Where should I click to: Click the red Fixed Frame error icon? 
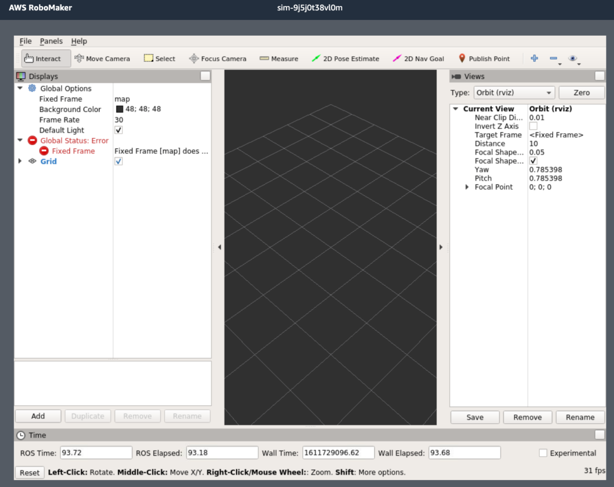tap(44, 151)
